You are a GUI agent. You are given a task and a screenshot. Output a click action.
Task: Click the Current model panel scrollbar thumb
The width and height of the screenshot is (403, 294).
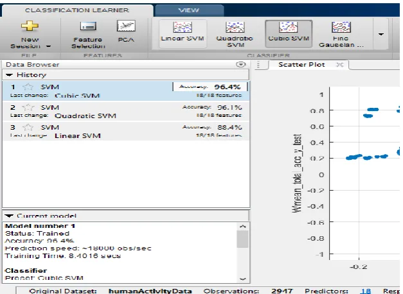242,239
